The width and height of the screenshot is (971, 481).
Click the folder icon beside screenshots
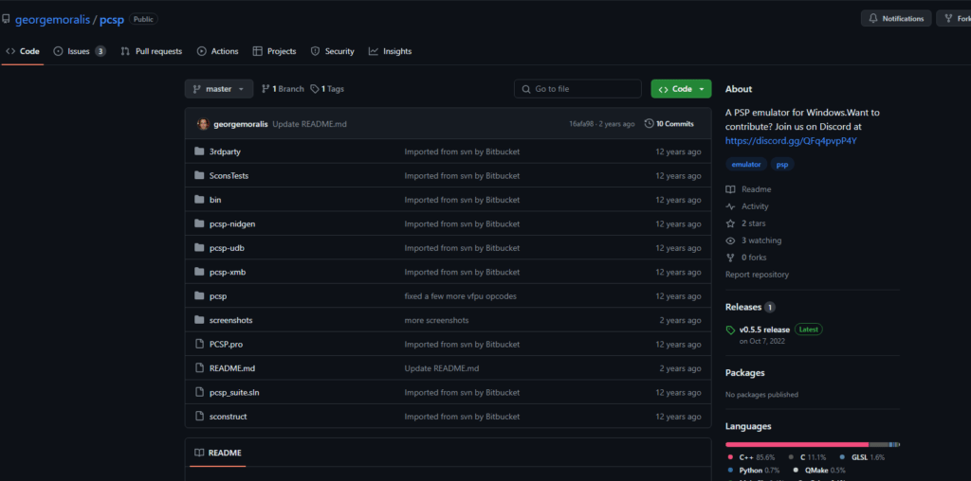pos(199,320)
